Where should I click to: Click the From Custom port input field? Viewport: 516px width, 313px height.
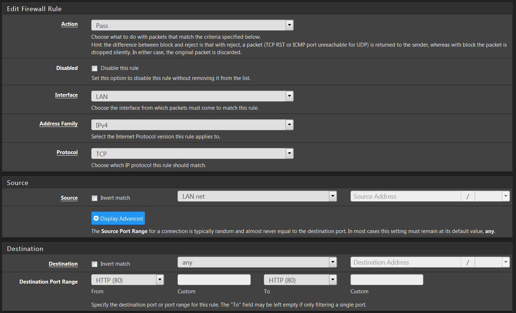pos(214,280)
